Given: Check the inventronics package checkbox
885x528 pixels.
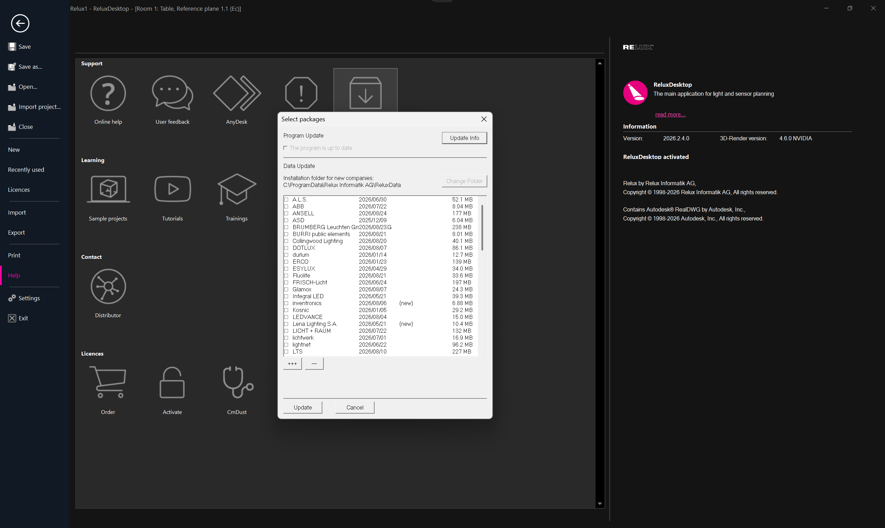Looking at the screenshot, I should 286,303.
